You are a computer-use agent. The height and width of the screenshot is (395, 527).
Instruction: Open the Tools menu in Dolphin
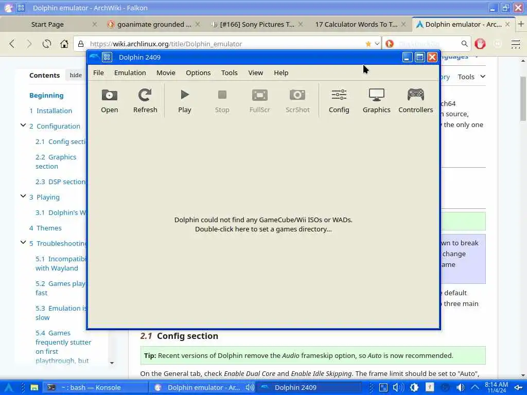[229, 73]
